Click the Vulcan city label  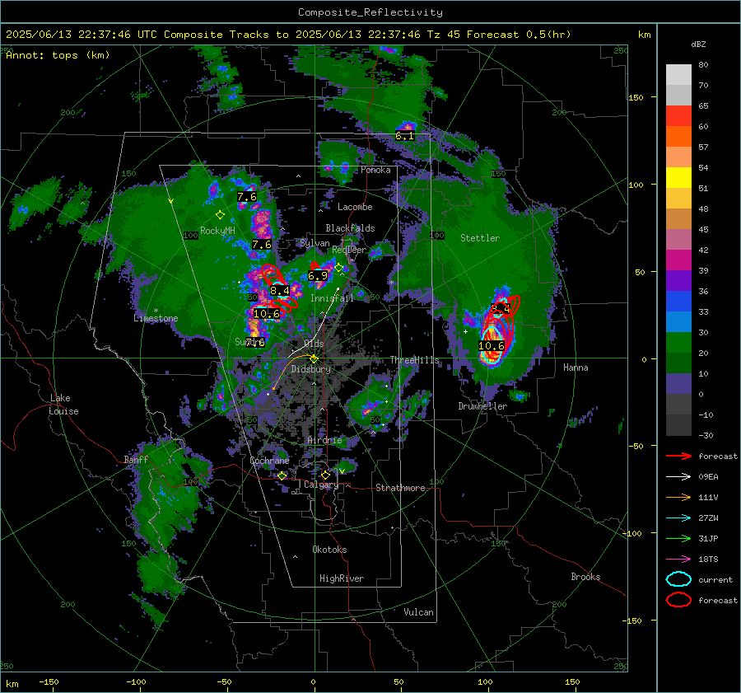[419, 612]
